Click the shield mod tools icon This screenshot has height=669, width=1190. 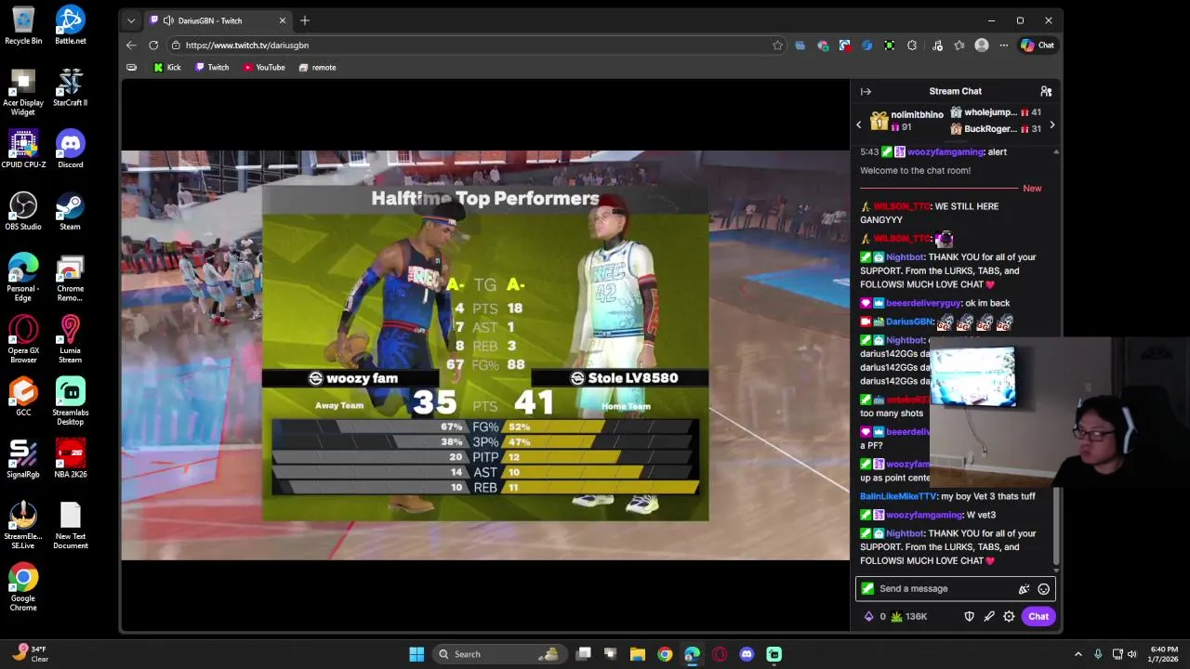pyautogui.click(x=969, y=616)
